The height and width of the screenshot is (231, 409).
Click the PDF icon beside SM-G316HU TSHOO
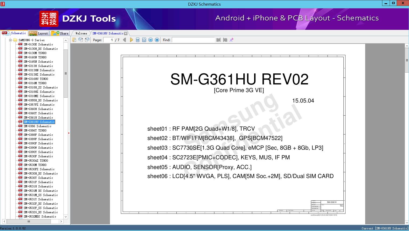(x=20, y=79)
